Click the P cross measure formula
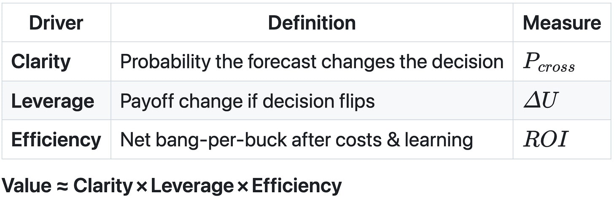Image resolution: width=614 pixels, height=199 pixels. coord(549,62)
